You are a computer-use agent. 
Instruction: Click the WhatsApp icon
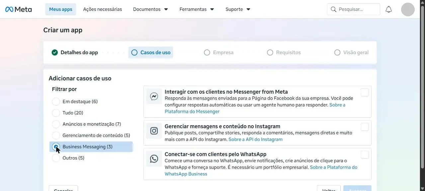(154, 159)
